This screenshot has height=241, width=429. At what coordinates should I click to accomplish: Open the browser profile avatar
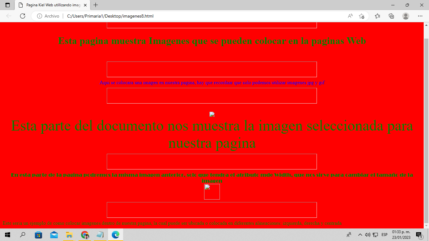(406, 16)
